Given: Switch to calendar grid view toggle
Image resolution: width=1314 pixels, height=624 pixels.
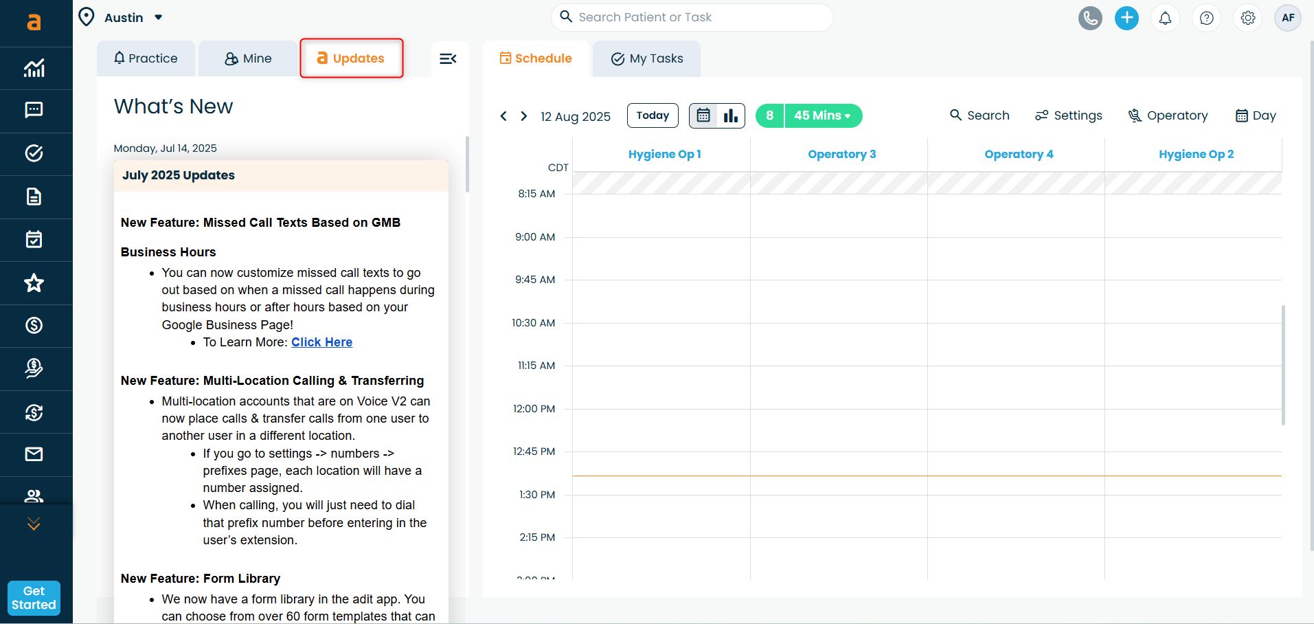Looking at the screenshot, I should coord(703,115).
